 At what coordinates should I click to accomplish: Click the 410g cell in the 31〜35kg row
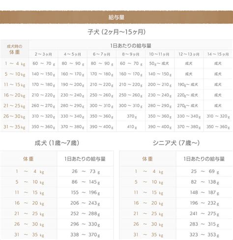point(132,127)
